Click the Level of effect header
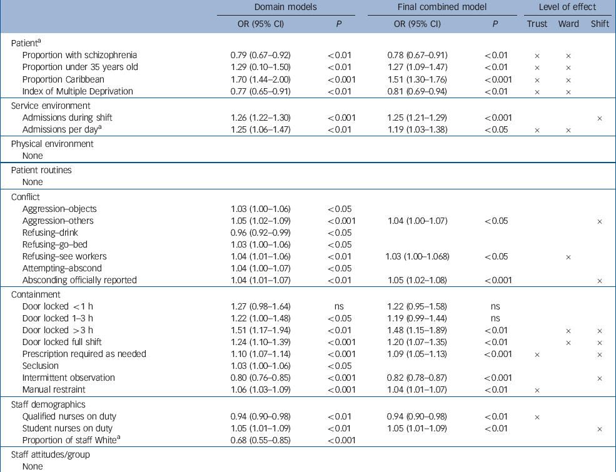 568,7
